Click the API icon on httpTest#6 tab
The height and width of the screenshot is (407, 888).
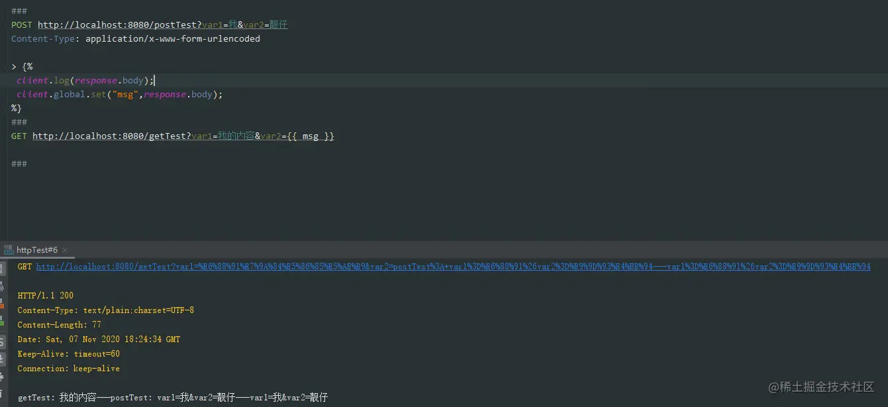coord(9,249)
